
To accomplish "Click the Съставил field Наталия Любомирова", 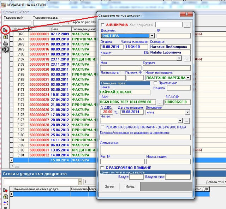I will 170,47.
